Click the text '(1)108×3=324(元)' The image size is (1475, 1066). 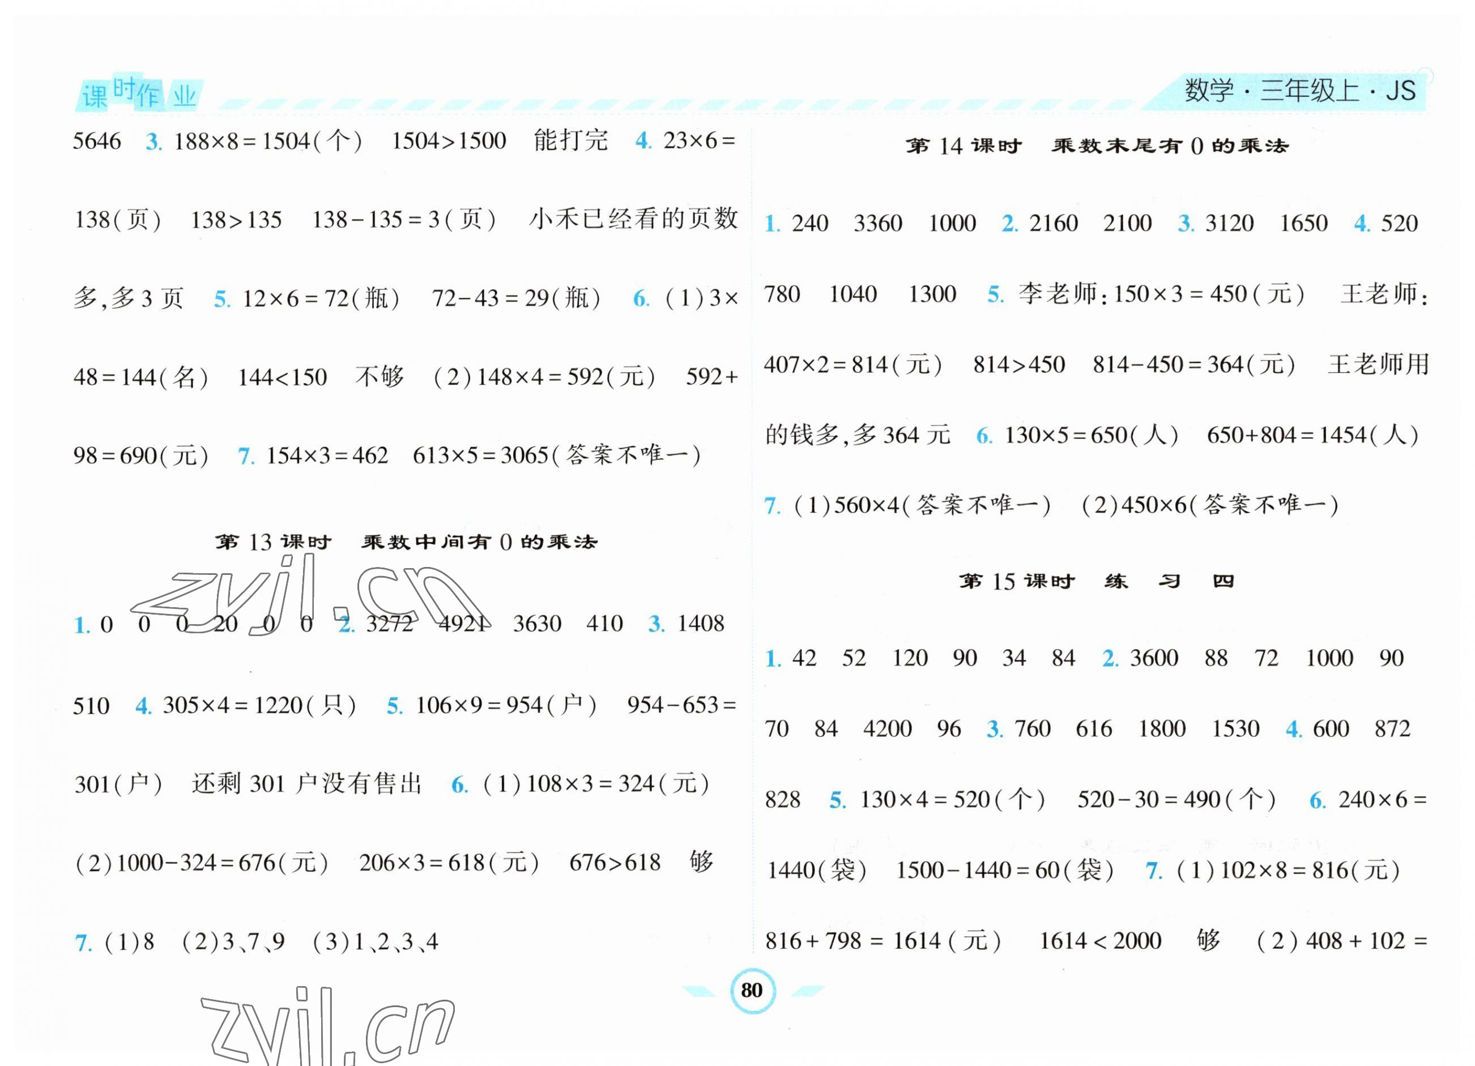coord(595,784)
